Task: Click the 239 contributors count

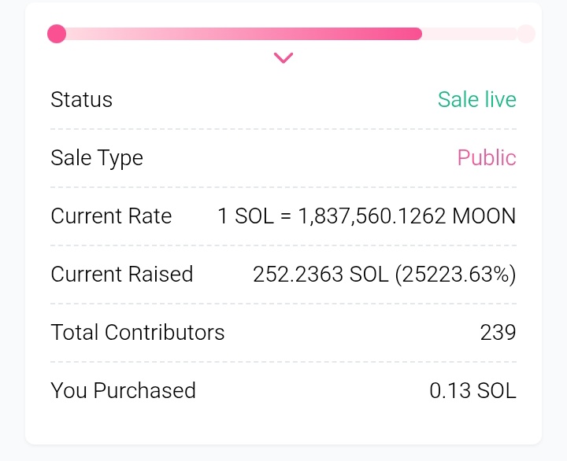Action: (x=498, y=333)
